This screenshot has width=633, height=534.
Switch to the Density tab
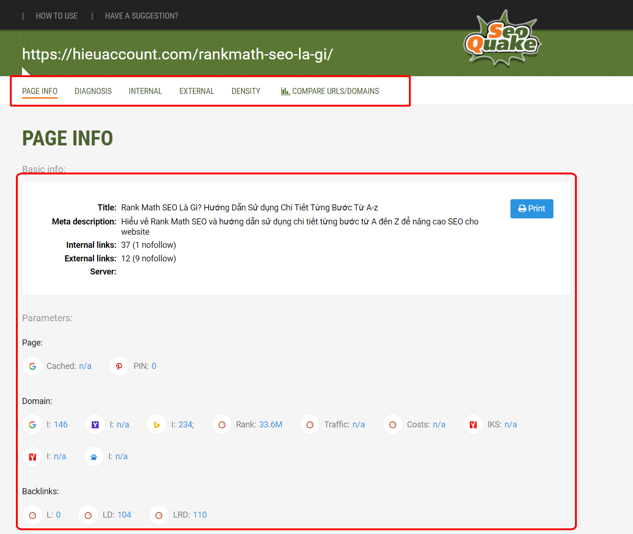(246, 91)
